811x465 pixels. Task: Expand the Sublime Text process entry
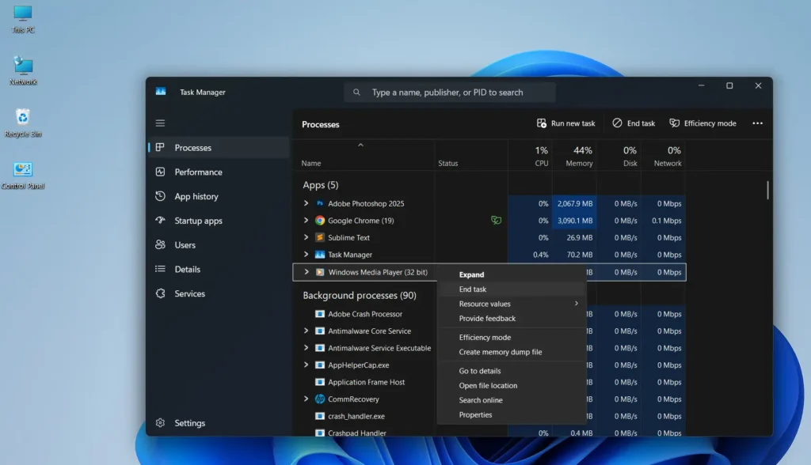pos(307,237)
